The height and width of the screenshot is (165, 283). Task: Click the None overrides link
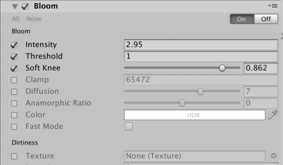tap(34, 19)
